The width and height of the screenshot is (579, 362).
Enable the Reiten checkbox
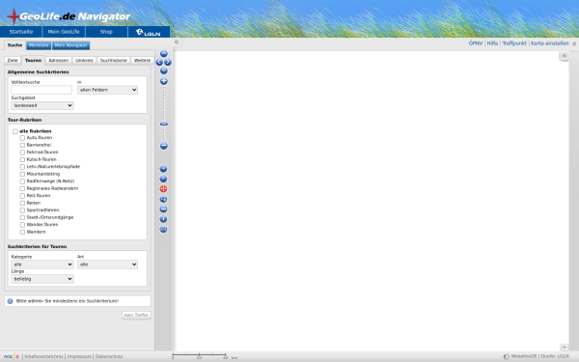(x=22, y=203)
